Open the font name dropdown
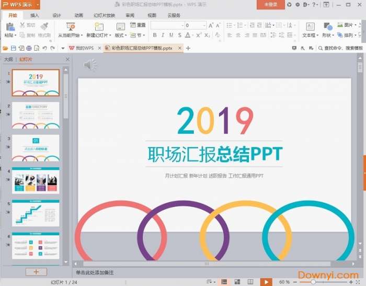366x286 pixels. 182,25
